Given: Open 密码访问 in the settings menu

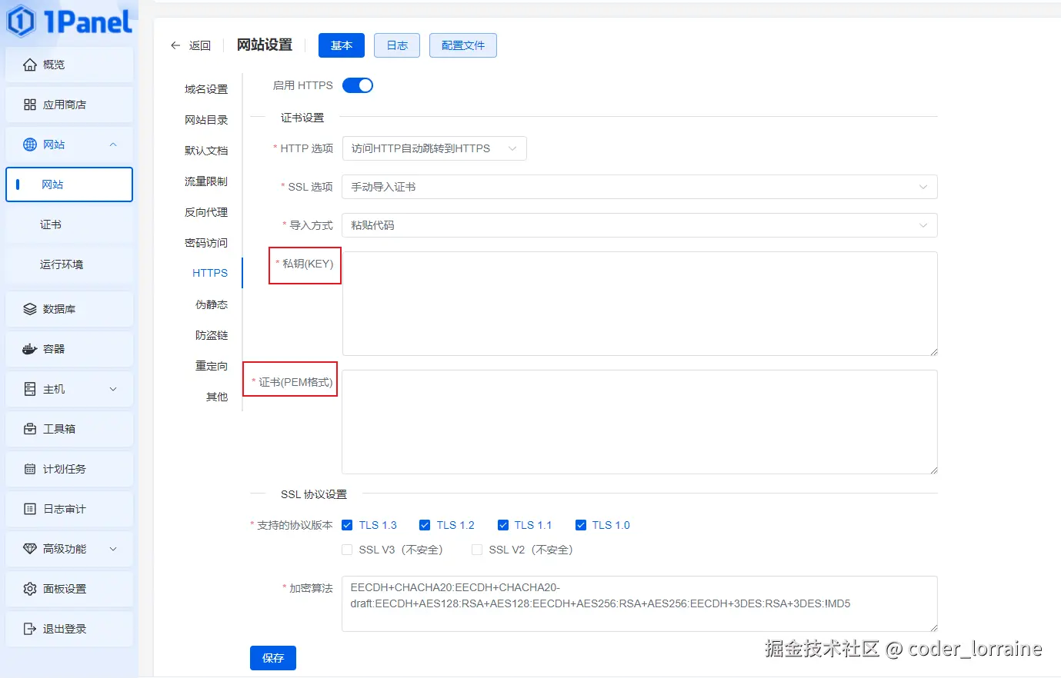Looking at the screenshot, I should (x=206, y=243).
